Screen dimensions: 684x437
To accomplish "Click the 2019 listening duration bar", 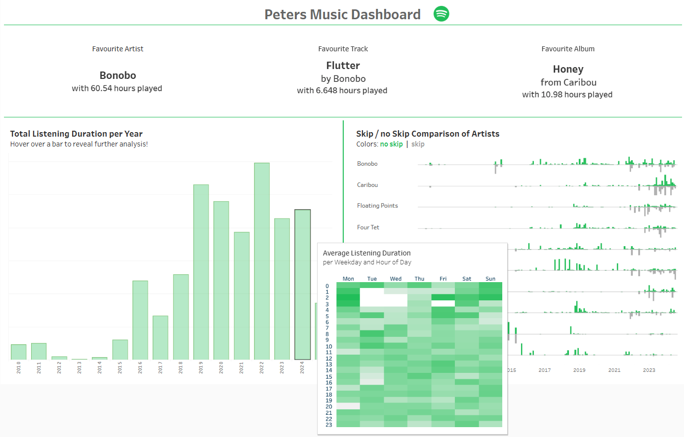I will click(x=201, y=272).
